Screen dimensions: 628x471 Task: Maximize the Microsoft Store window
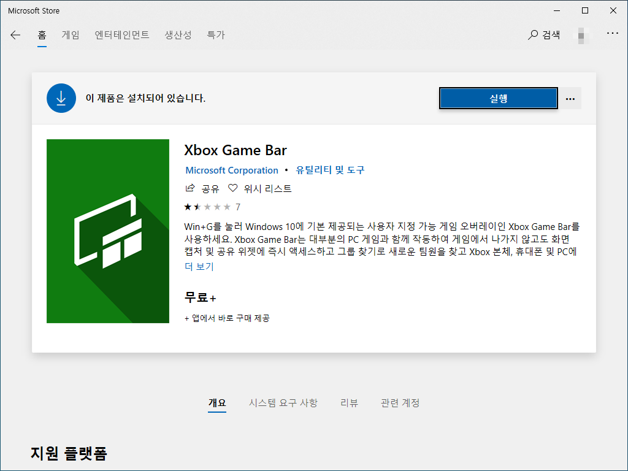click(585, 11)
